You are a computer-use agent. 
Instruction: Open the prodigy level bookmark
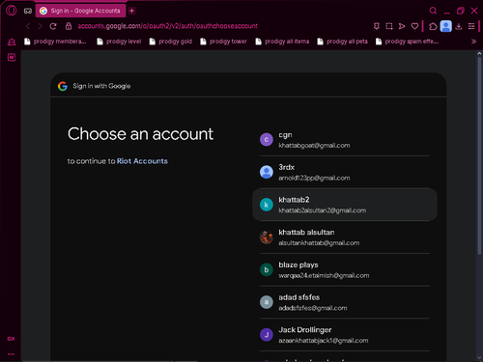coord(119,42)
